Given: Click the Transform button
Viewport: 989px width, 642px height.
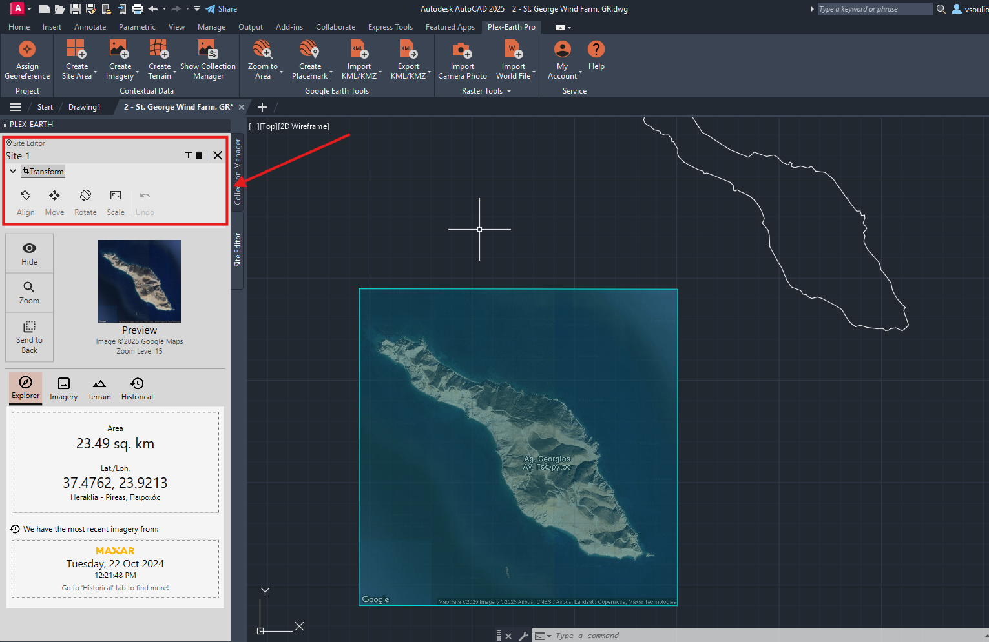Looking at the screenshot, I should [x=43, y=171].
